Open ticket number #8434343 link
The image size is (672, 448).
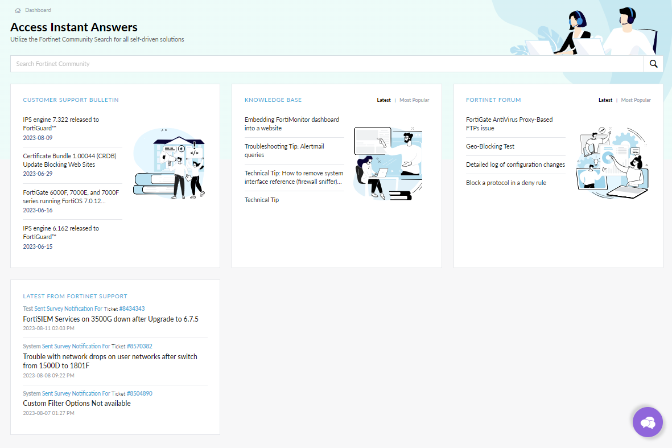(131, 309)
